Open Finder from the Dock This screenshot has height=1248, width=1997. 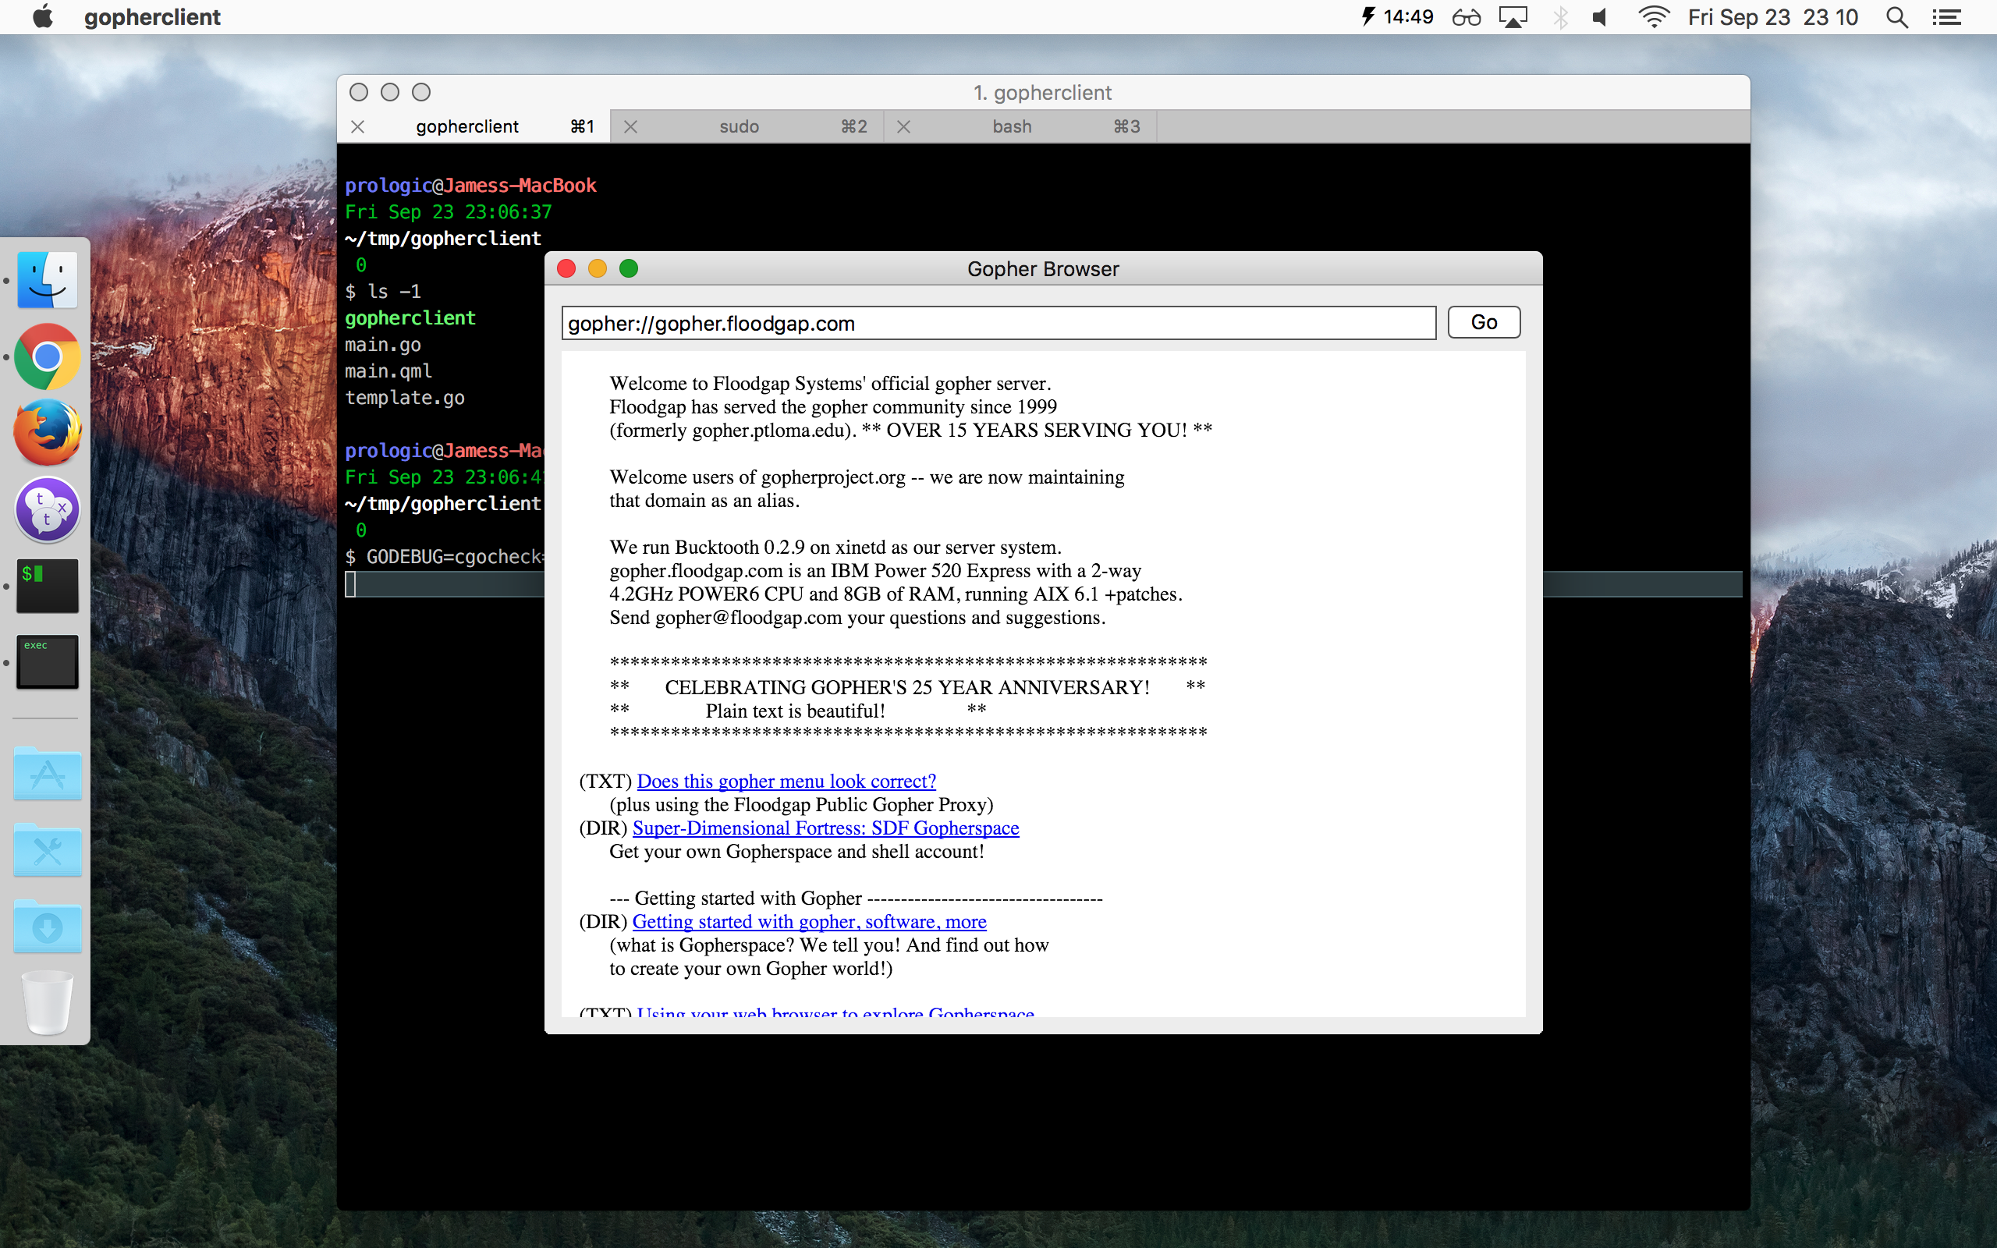point(47,280)
